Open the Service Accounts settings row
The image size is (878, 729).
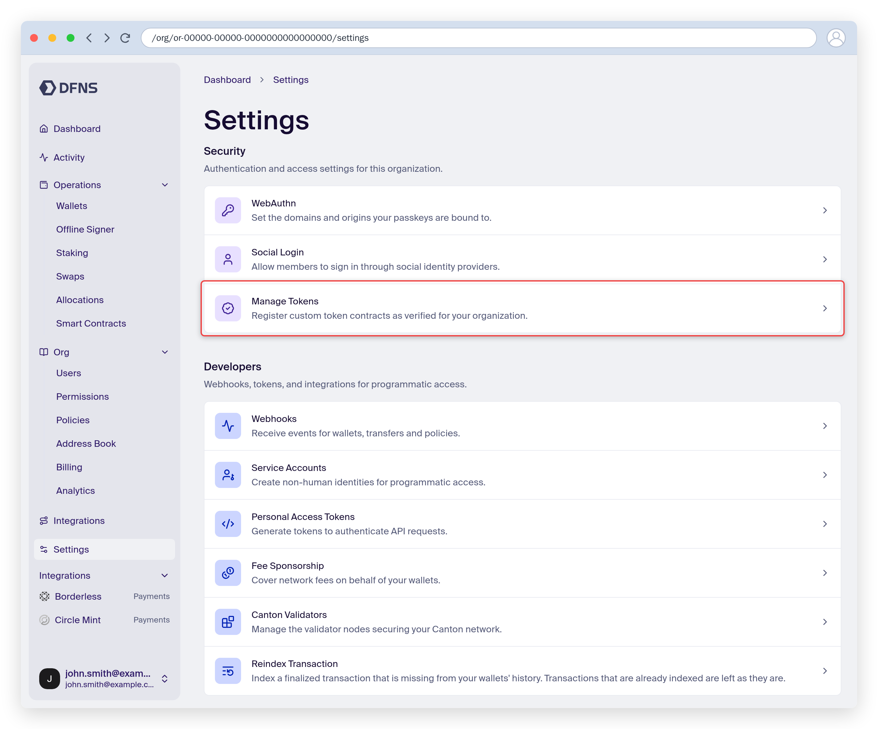coord(522,475)
